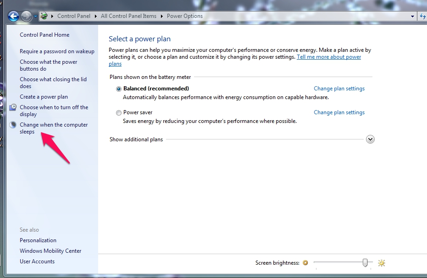Image resolution: width=427 pixels, height=278 pixels.
Task: Expand Show additional plans chevron
Action: pos(370,139)
